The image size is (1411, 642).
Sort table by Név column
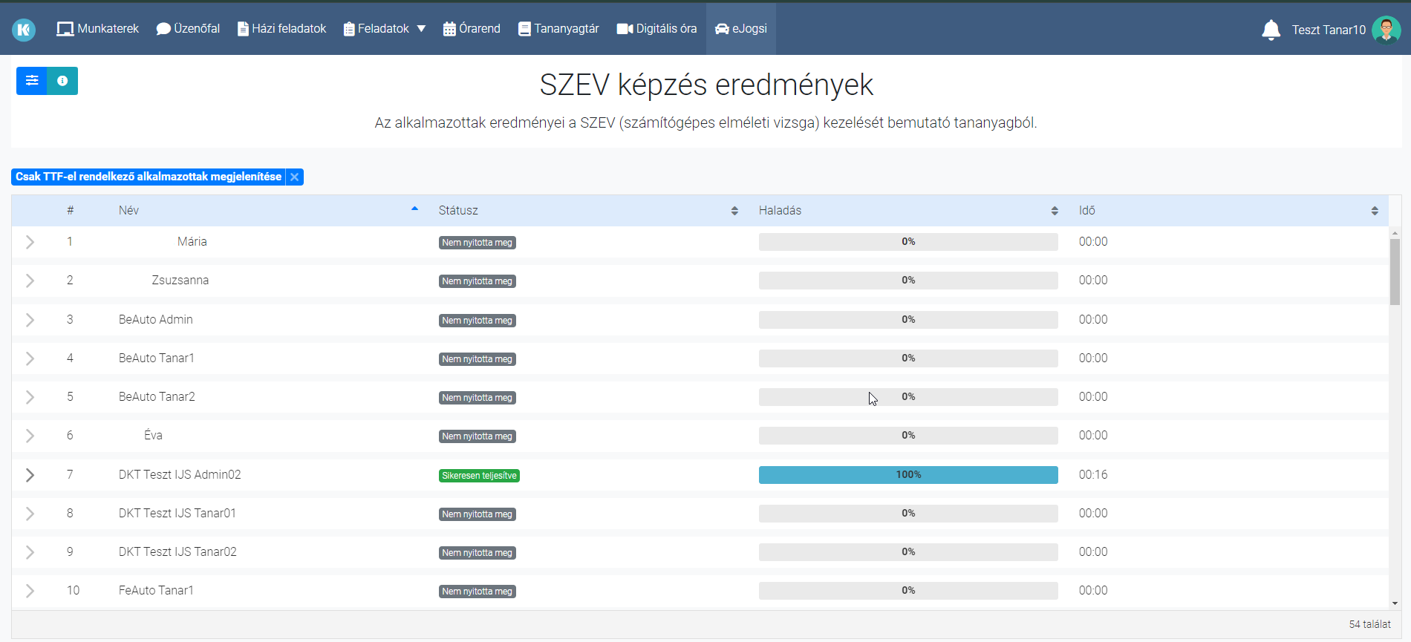(x=267, y=210)
